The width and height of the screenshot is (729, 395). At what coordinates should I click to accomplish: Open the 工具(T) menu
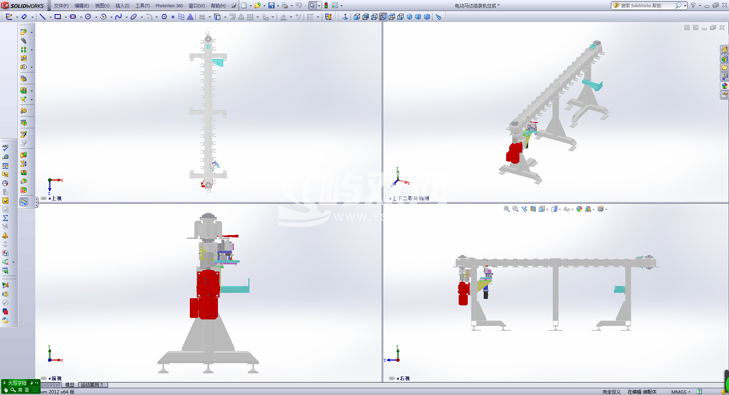click(x=142, y=6)
